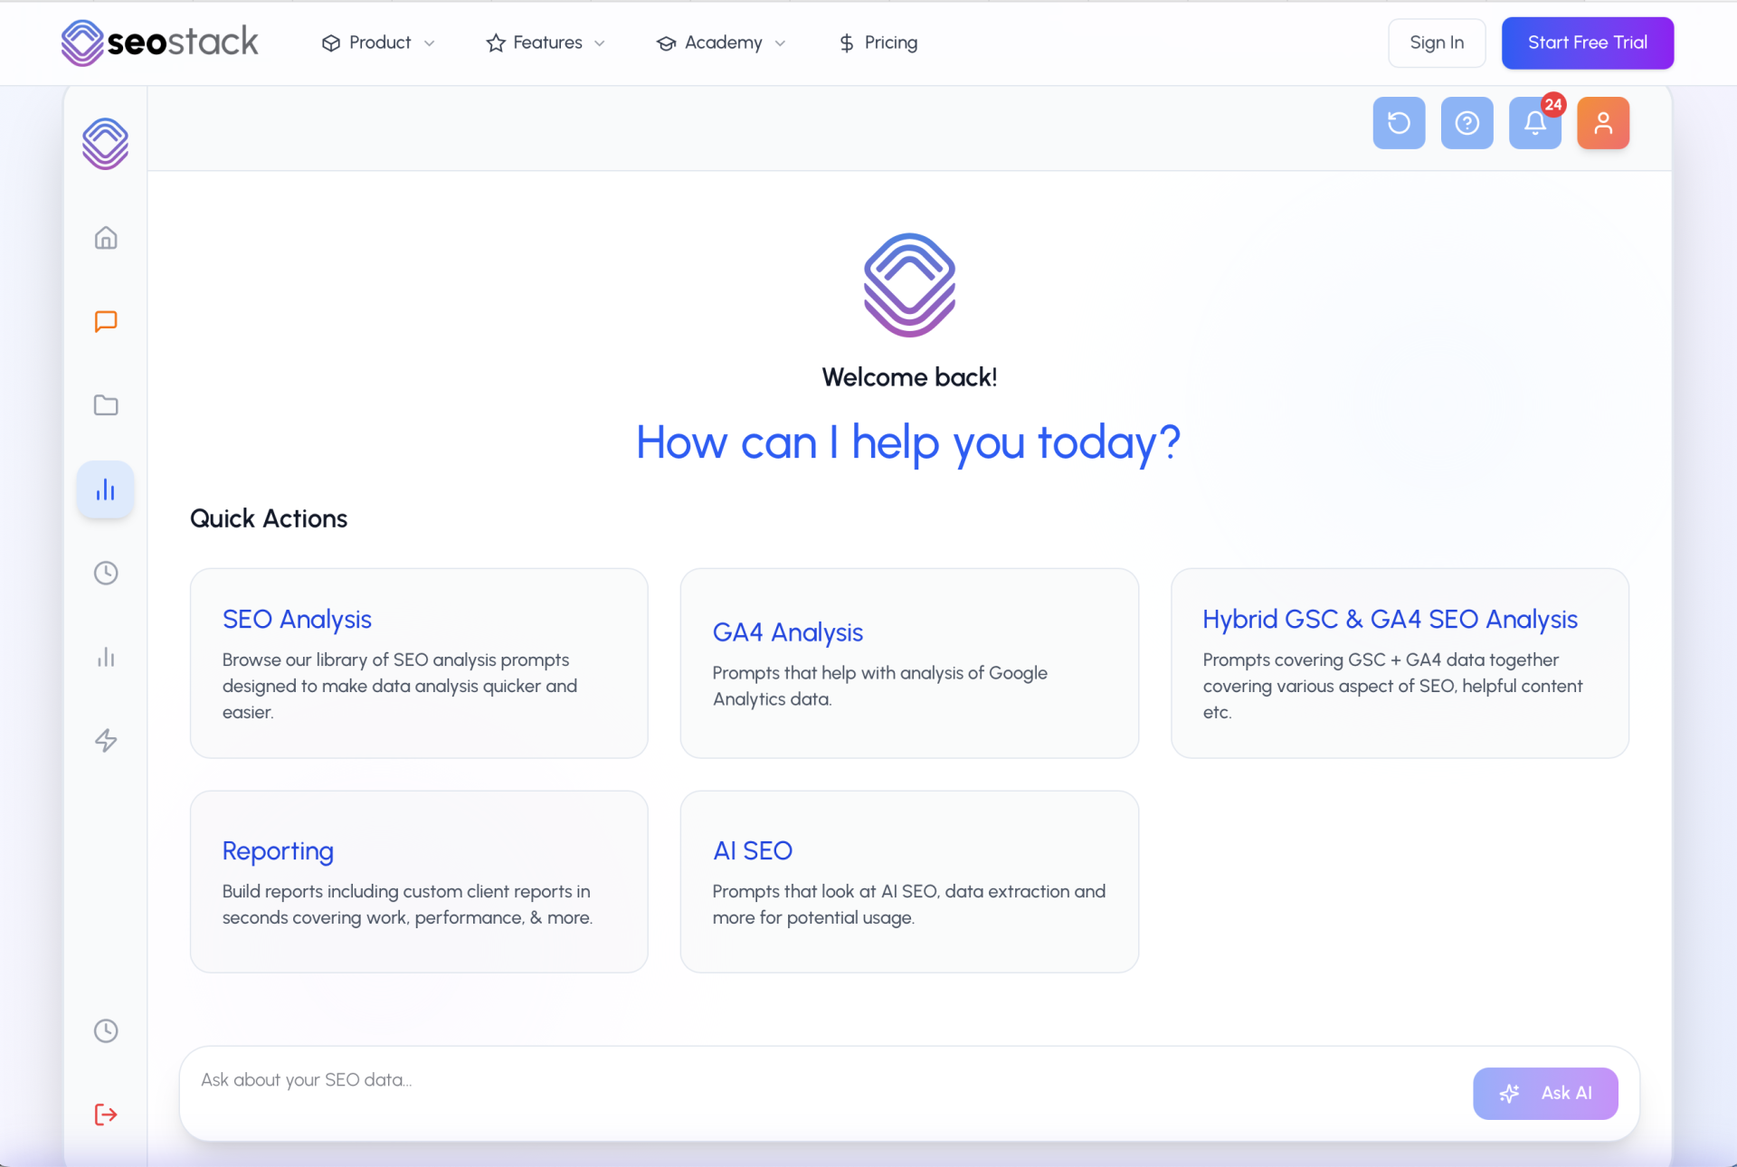Click the Quick Actions heading
The height and width of the screenshot is (1167, 1737).
(x=269, y=518)
